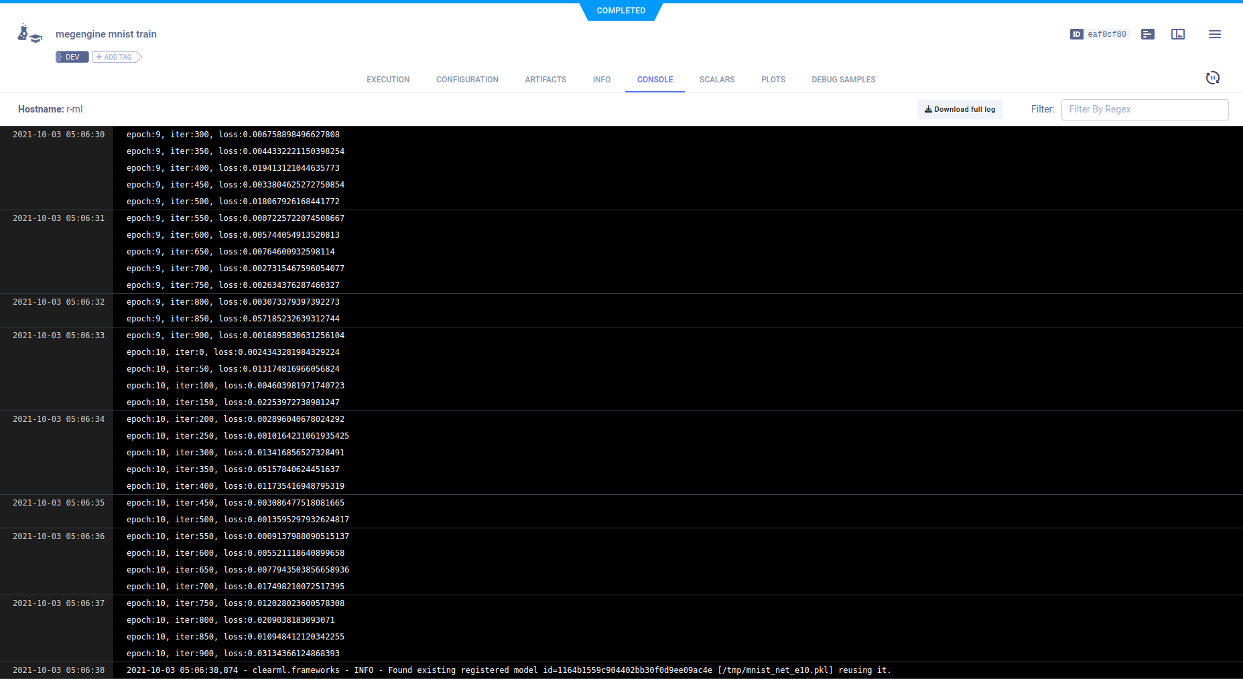Select the Console tab

655,80
